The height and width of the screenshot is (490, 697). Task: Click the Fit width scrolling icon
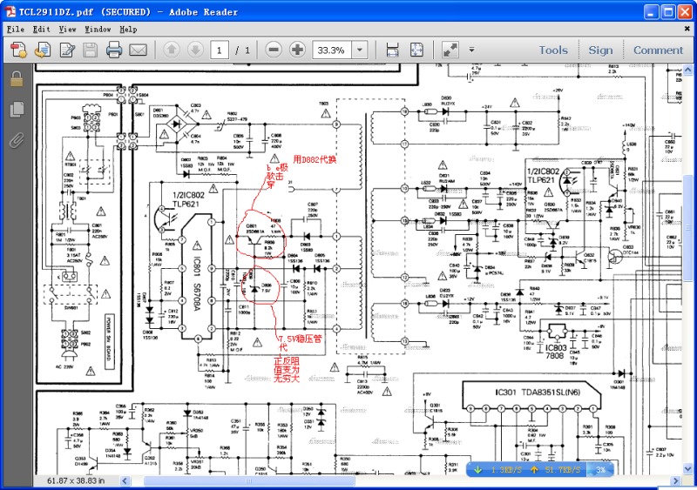click(393, 50)
